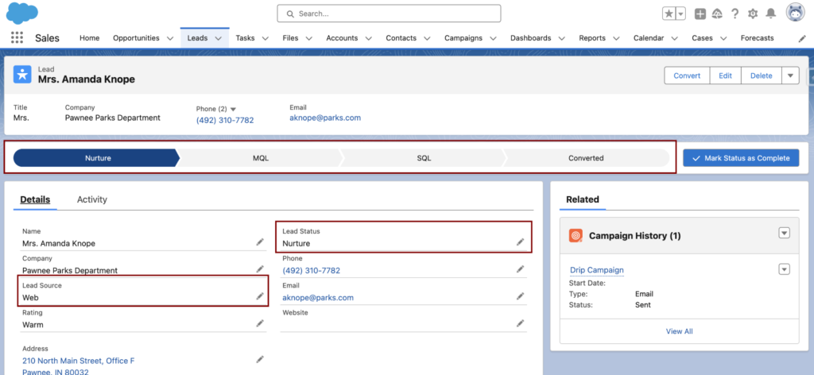Viewport: 814px width, 375px height.
Task: Open Campaign History (1) heading link
Action: [x=634, y=235]
